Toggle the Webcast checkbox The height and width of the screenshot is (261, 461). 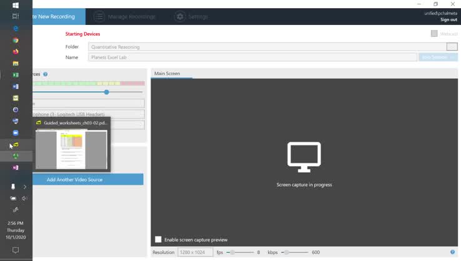click(x=434, y=34)
